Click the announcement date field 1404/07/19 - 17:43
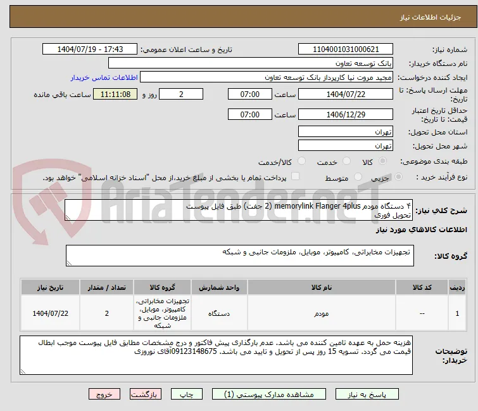Viewport: 478px width, 411px height. point(90,49)
